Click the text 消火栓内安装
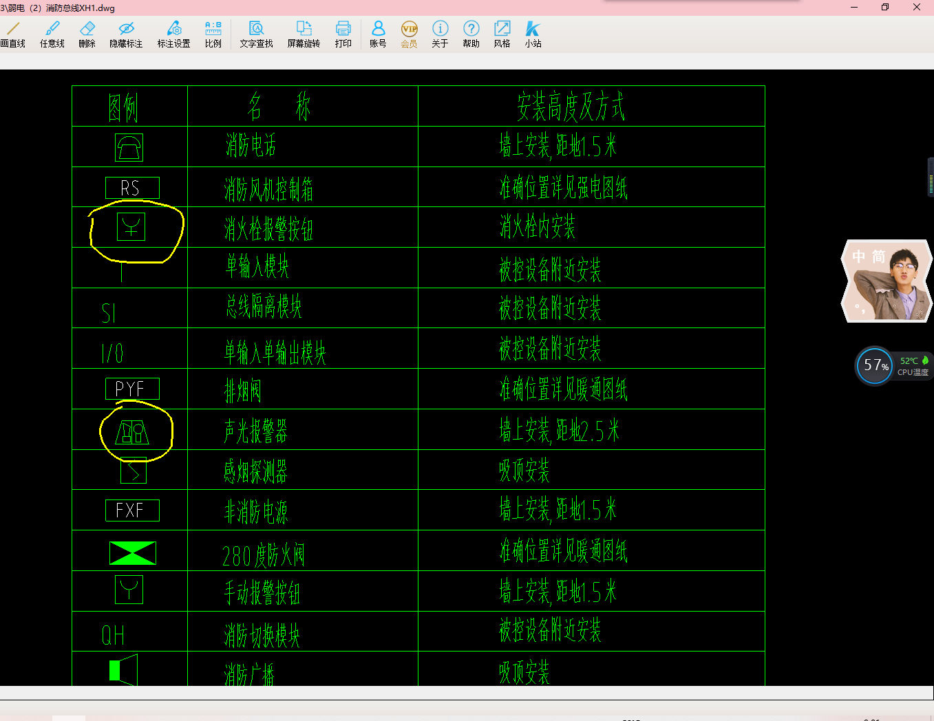This screenshot has height=721, width=934. (538, 226)
